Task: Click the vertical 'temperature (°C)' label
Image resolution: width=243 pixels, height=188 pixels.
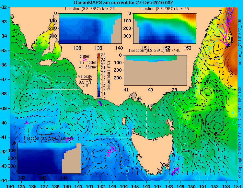Action: point(109,76)
